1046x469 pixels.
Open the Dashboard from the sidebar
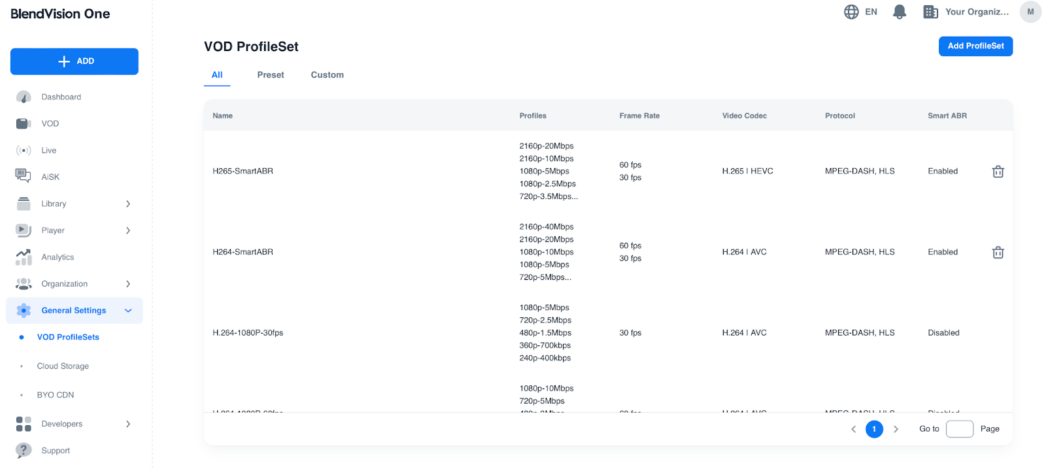click(x=61, y=97)
